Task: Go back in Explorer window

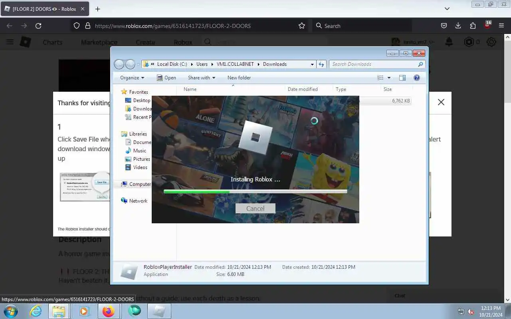Action: 119,64
